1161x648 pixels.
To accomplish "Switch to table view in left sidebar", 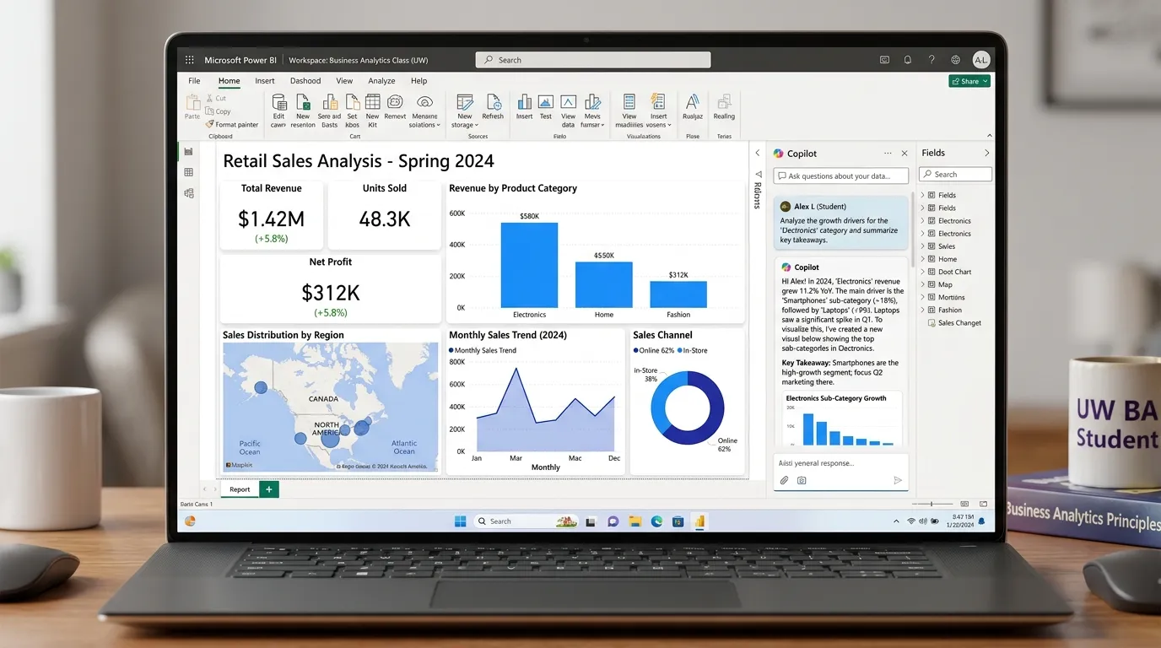I will pyautogui.click(x=189, y=172).
